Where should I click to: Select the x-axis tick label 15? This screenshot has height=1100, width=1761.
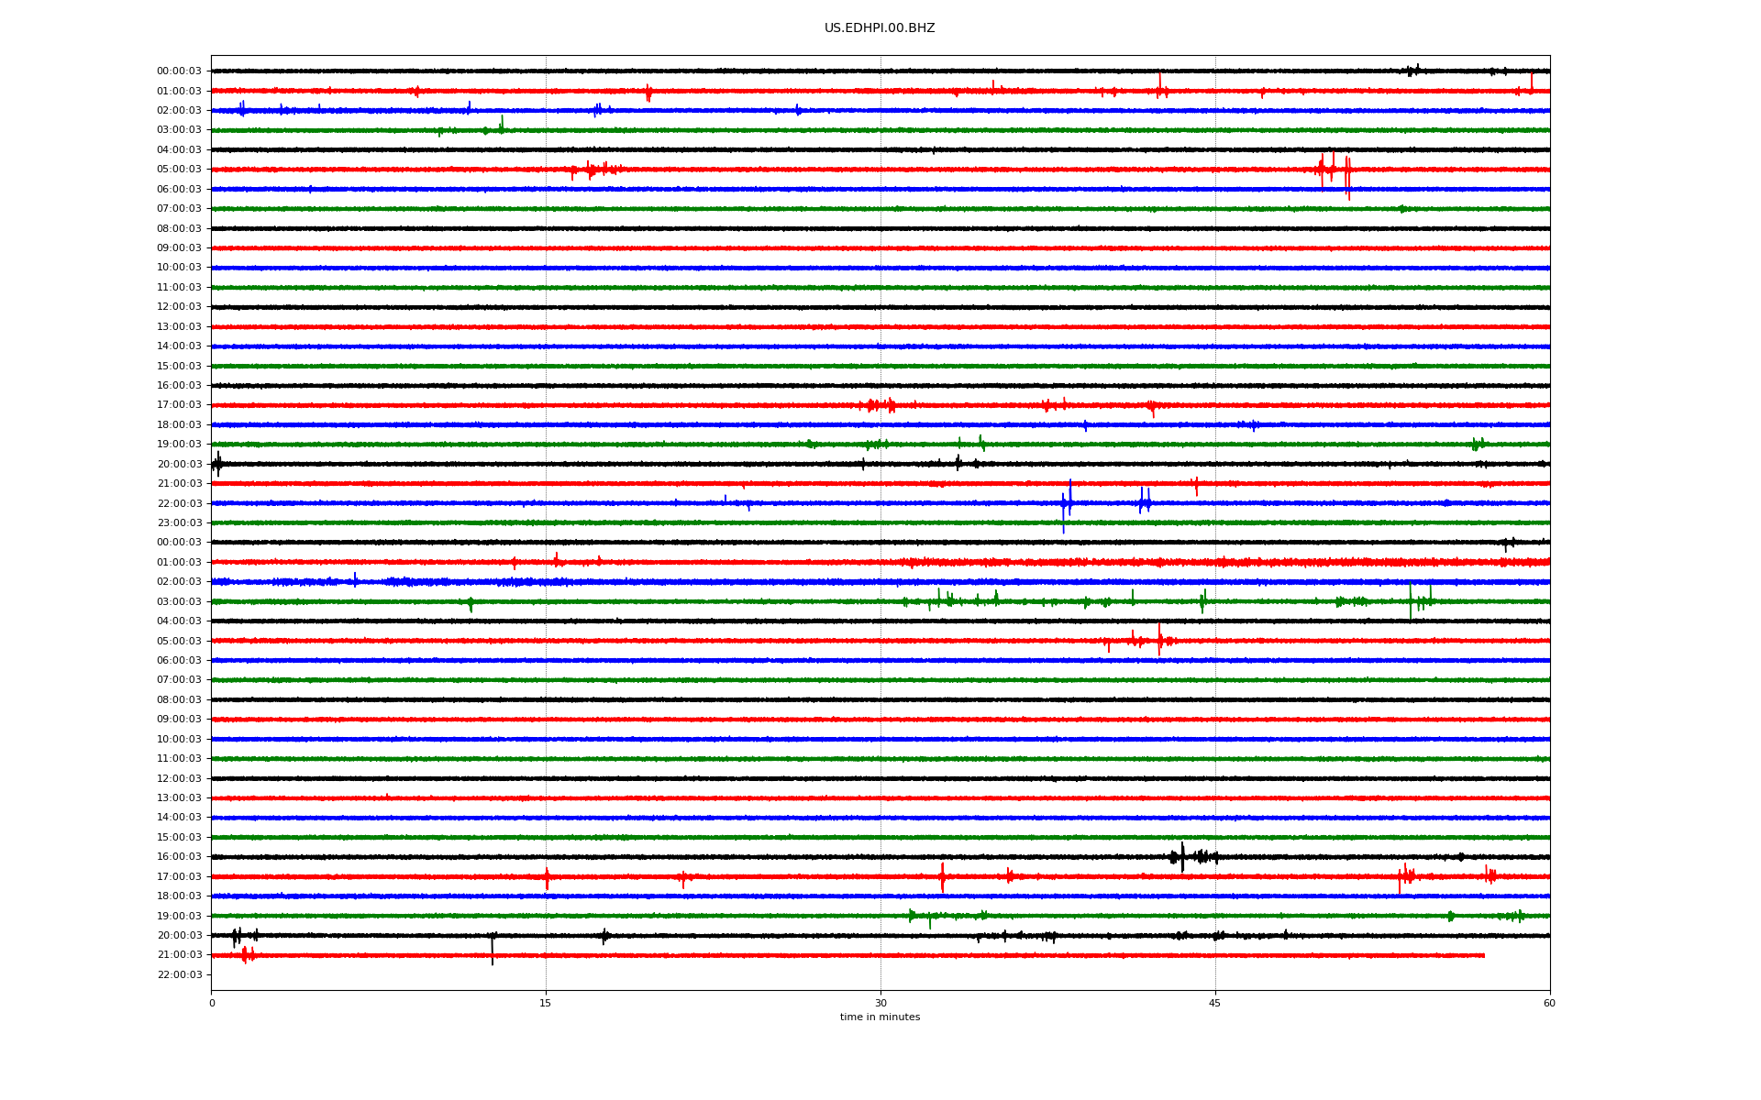(x=546, y=1003)
